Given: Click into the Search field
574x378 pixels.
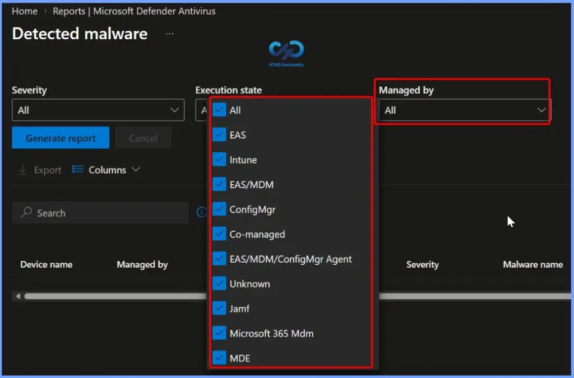Looking at the screenshot, I should 100,212.
